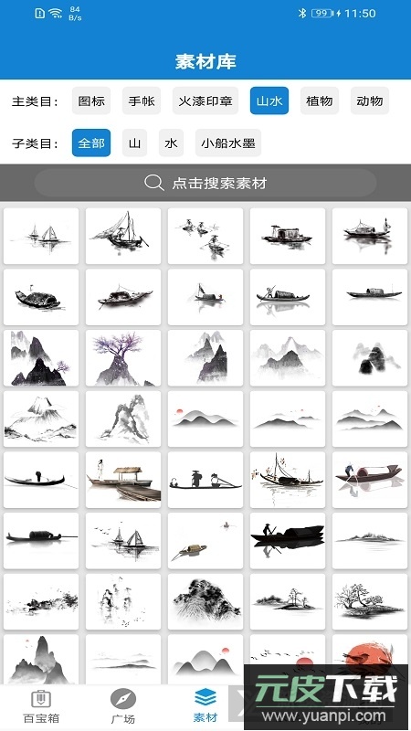The height and width of the screenshot is (731, 411).
Task: Open the blue-clothed rower in brown boat
Action: click(x=370, y=480)
